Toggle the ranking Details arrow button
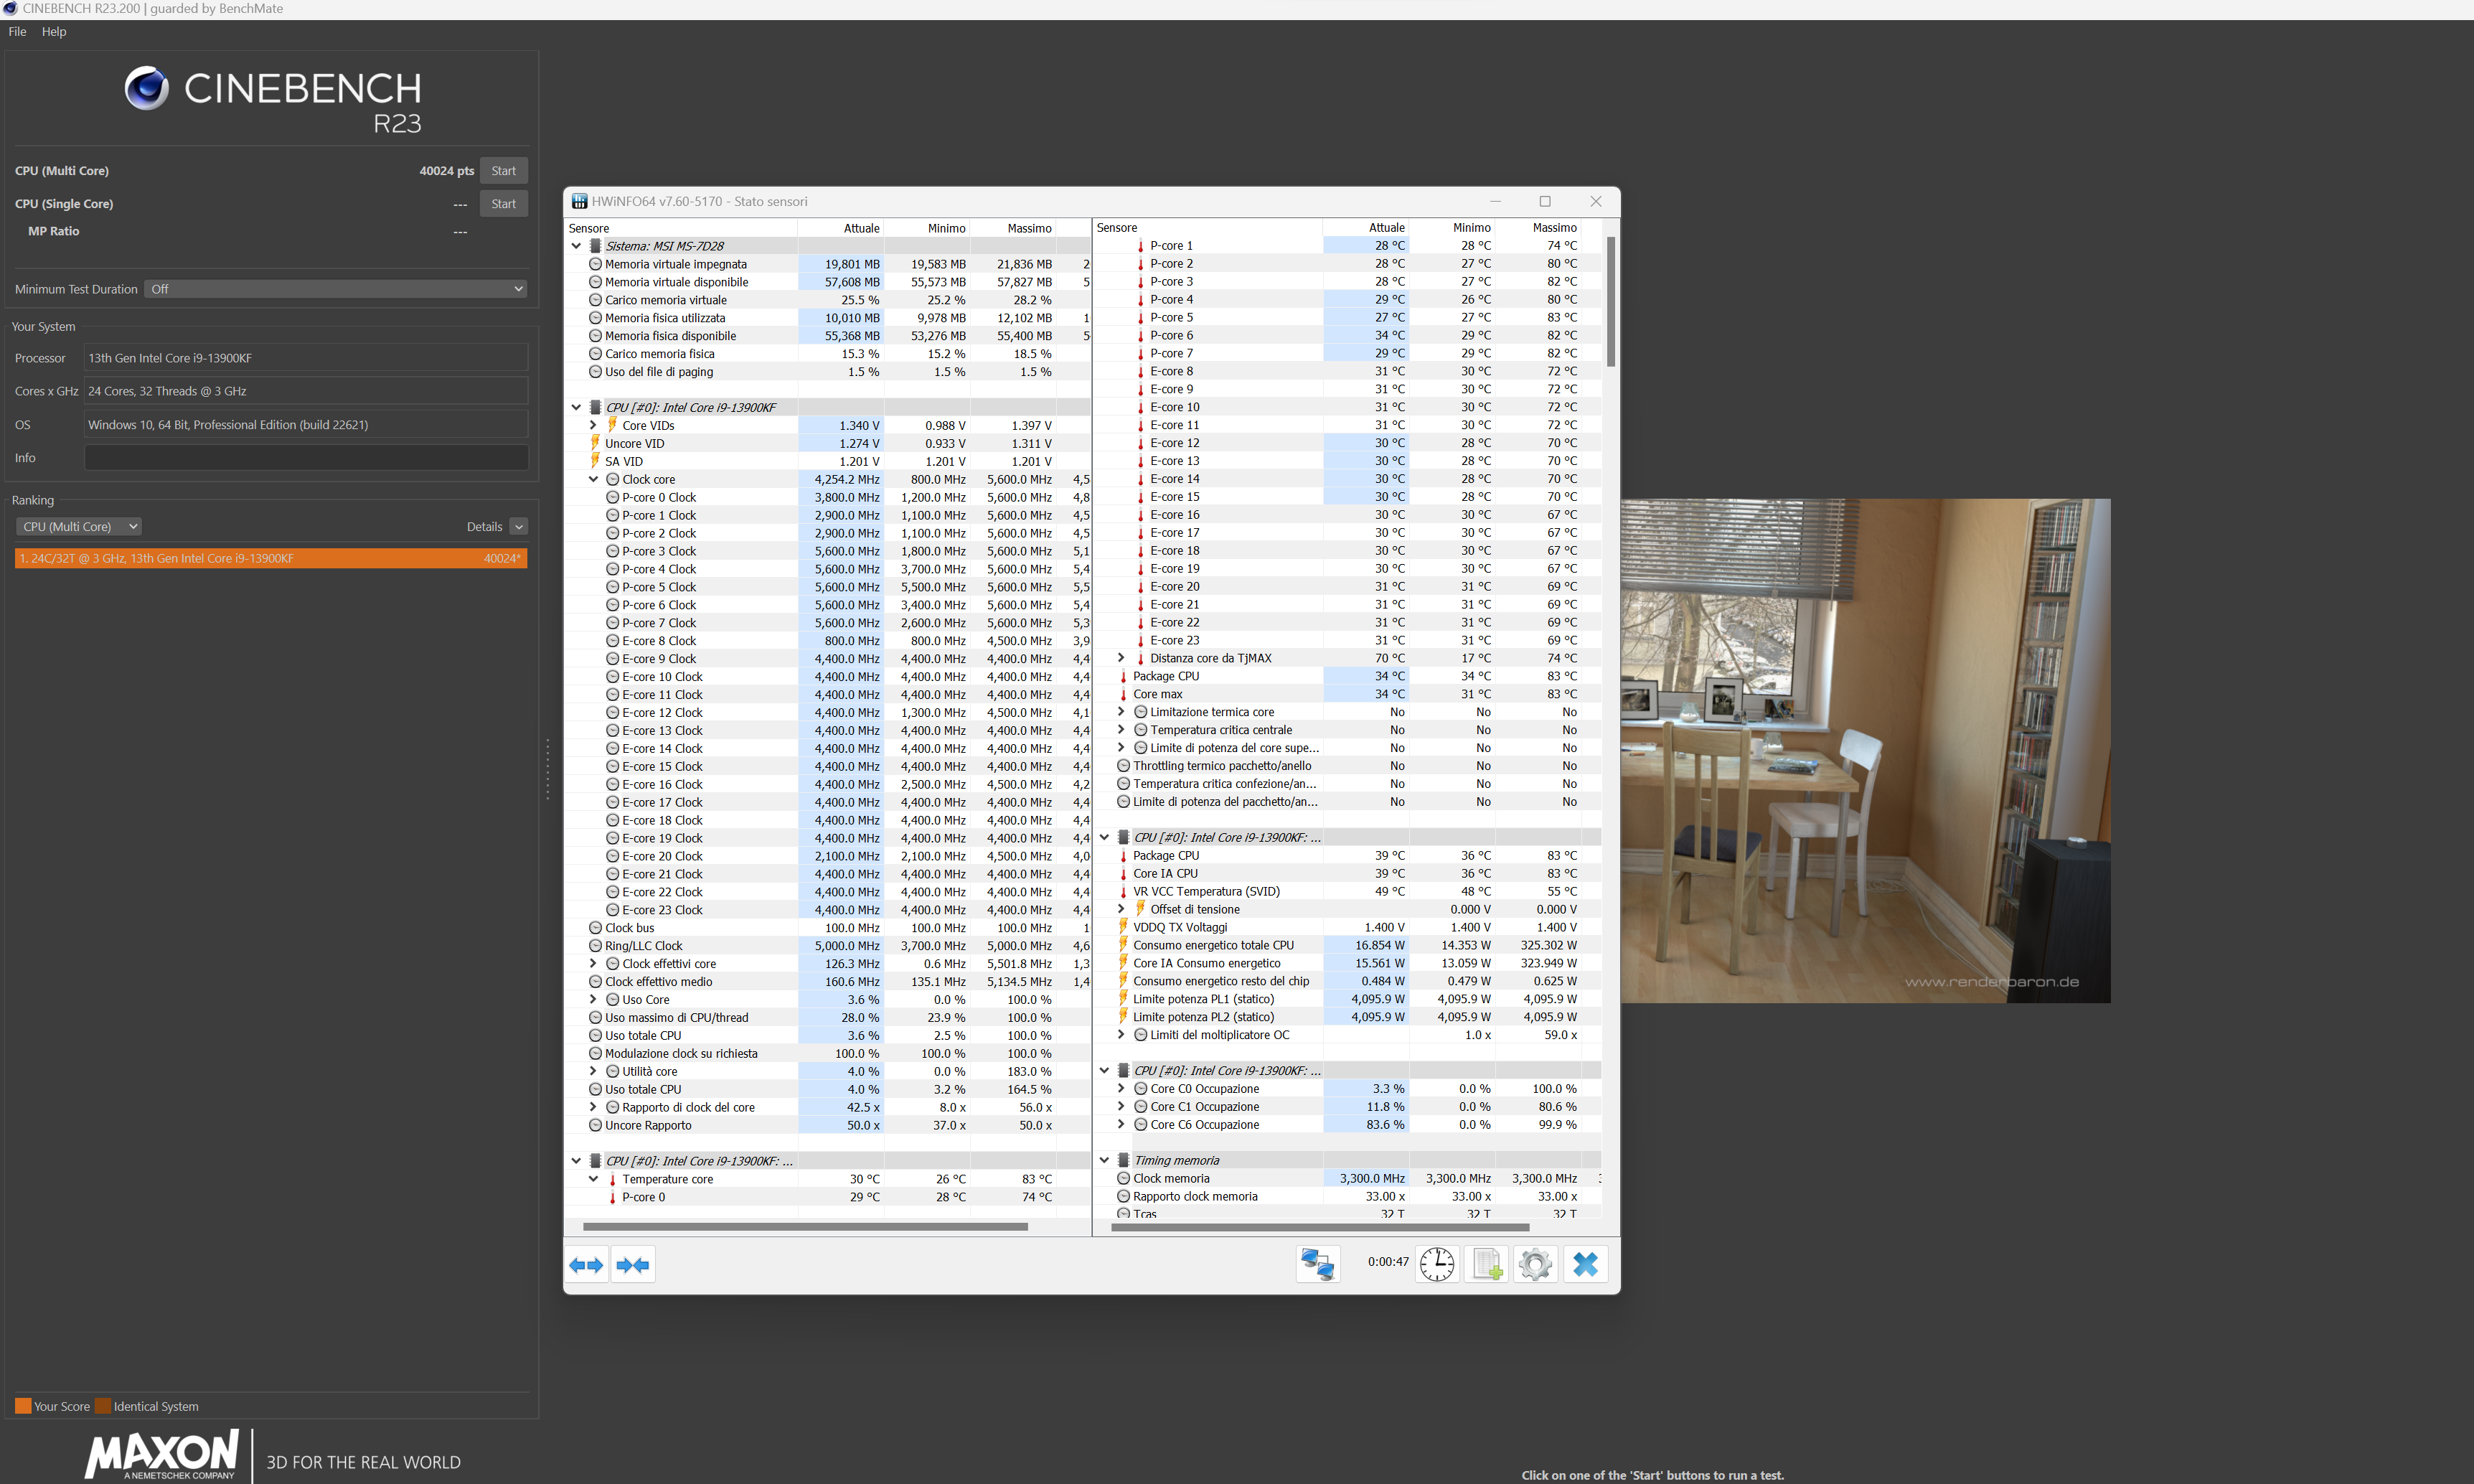Screen dimensions: 2474x1484 [519, 527]
